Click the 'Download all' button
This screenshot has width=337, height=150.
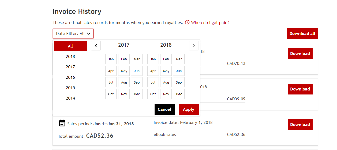pos(302,34)
